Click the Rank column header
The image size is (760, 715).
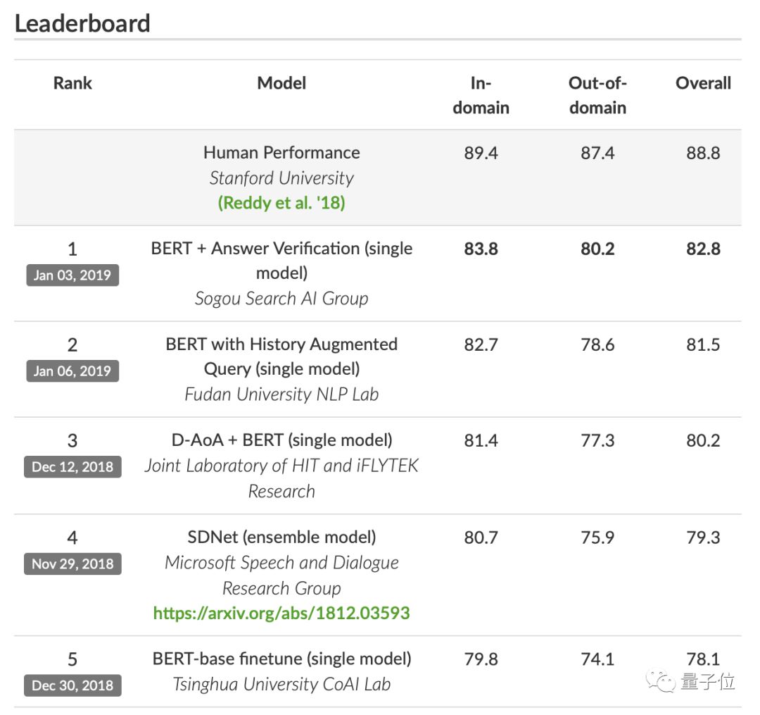point(72,83)
